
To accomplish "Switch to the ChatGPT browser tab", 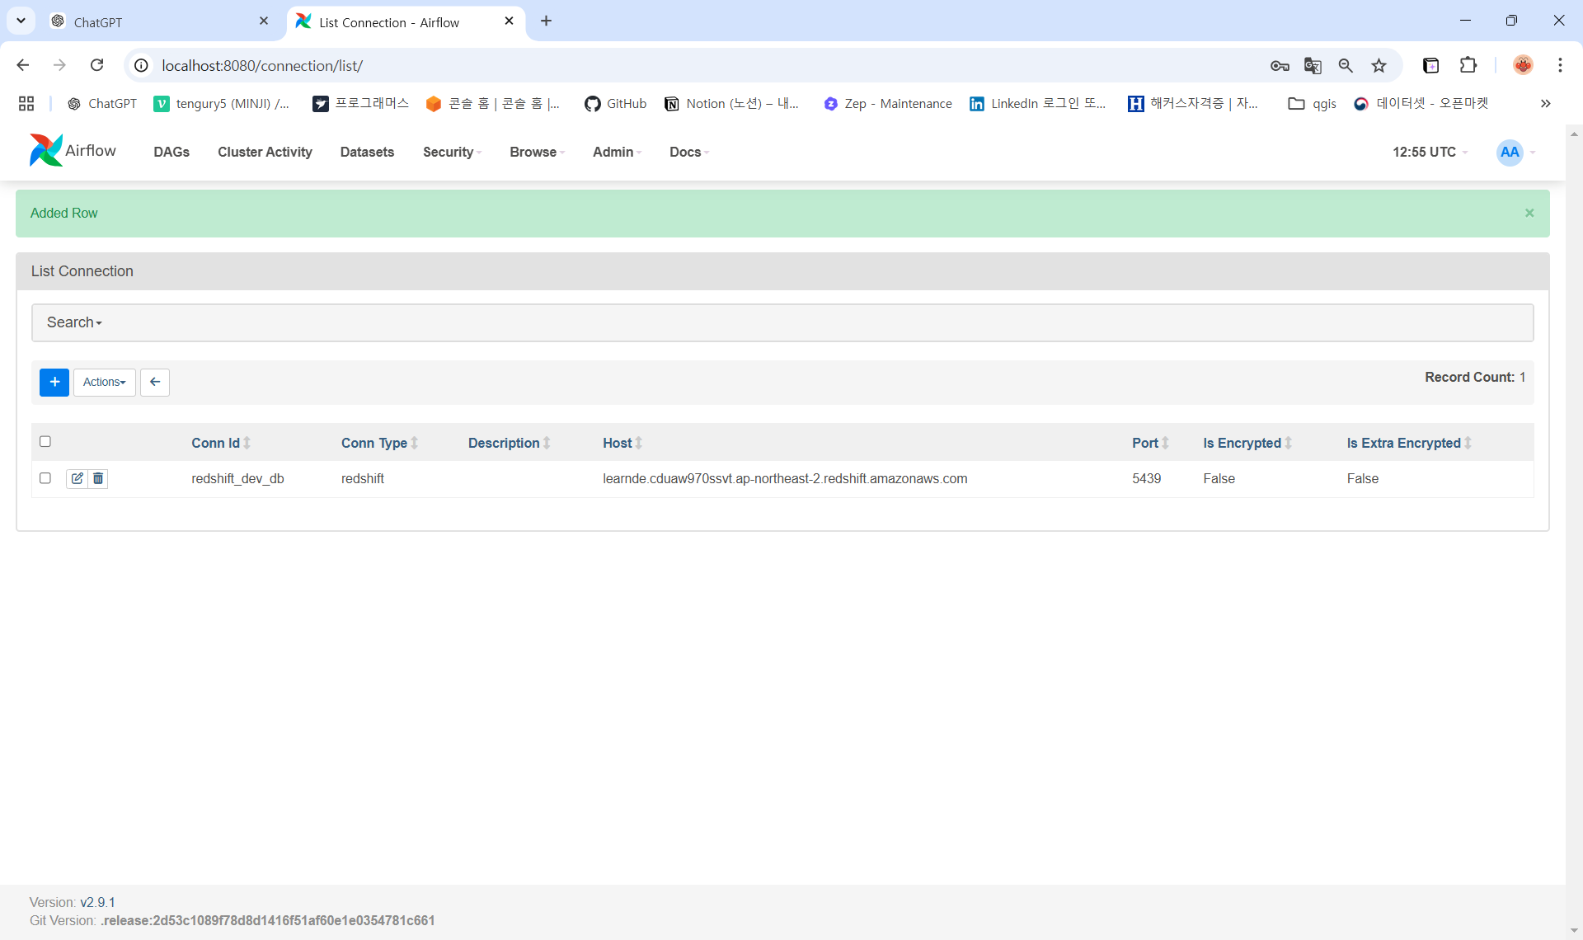I will 148,22.
